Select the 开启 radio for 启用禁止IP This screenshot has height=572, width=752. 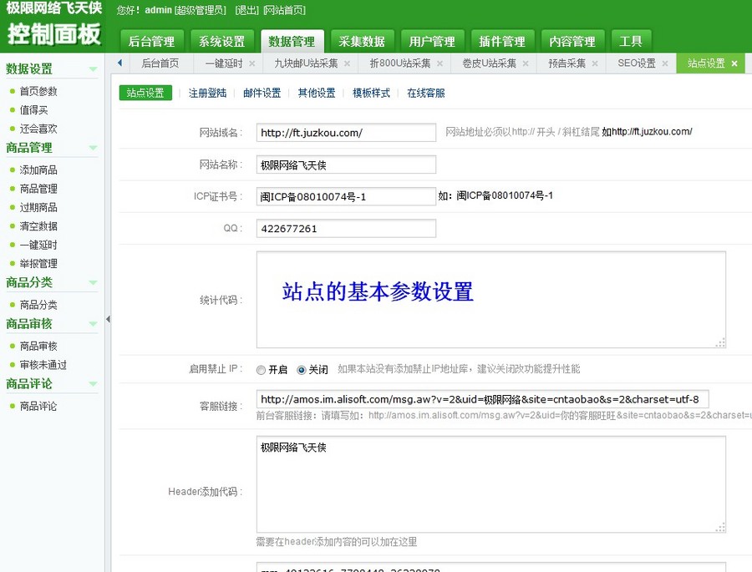(261, 368)
